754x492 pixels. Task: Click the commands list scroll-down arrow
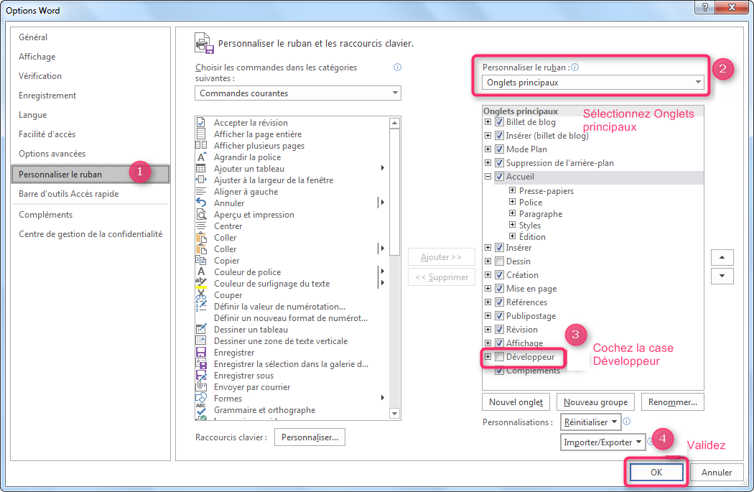395,414
